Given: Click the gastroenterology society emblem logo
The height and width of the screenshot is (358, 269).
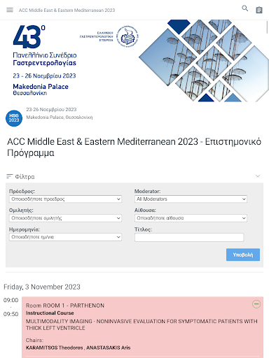Looking at the screenshot, I should click(x=127, y=36).
